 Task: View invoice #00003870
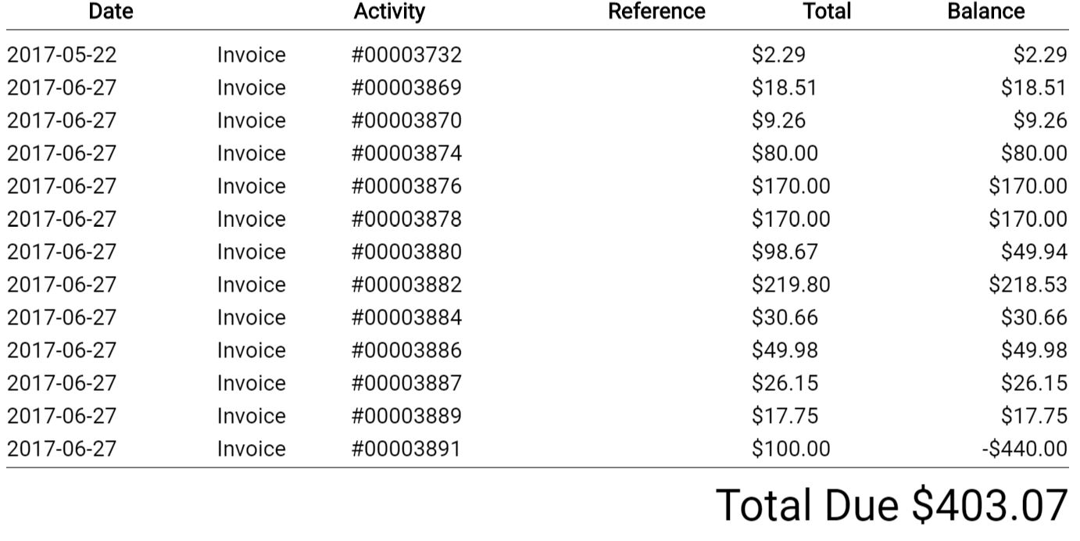tap(406, 120)
